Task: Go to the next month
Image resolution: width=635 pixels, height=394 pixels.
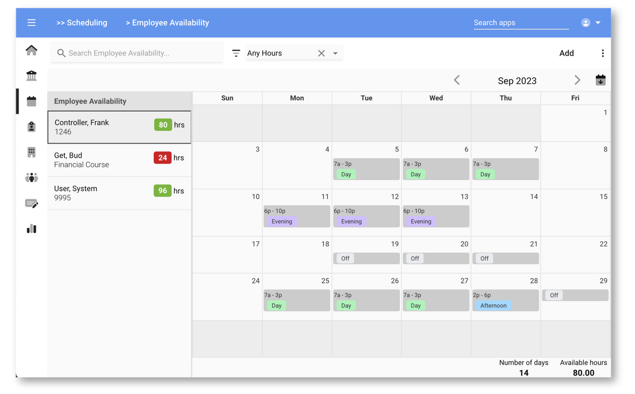Action: (x=577, y=80)
